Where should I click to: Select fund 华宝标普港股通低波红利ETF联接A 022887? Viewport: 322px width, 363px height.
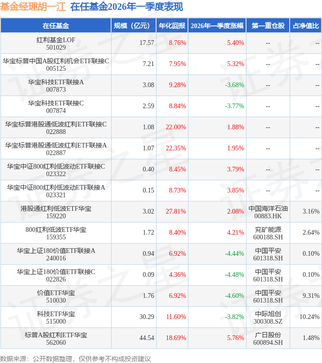[x=56, y=148]
